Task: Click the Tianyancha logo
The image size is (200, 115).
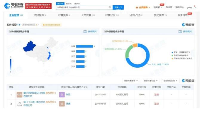Action: pyautogui.click(x=14, y=6)
